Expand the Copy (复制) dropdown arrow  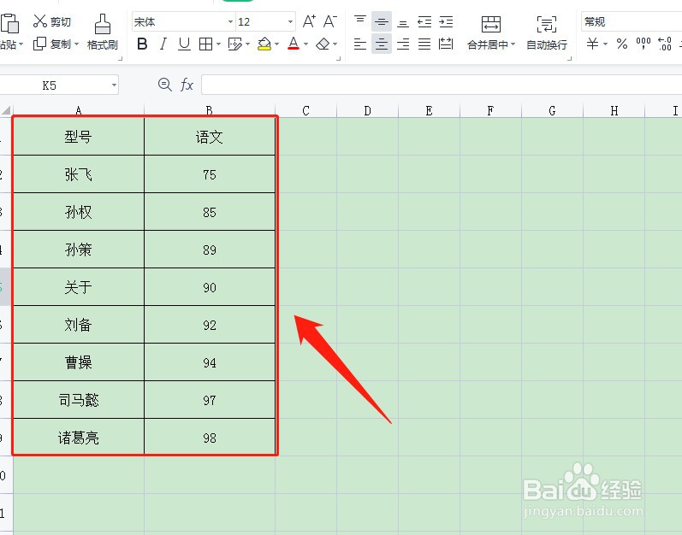tap(76, 44)
